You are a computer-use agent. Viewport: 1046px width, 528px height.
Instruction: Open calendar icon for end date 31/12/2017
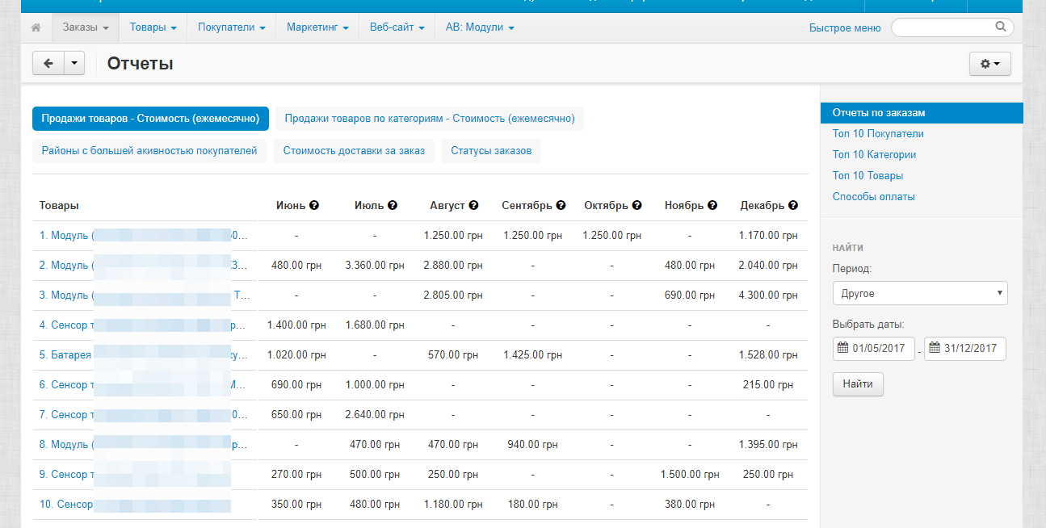[935, 349]
